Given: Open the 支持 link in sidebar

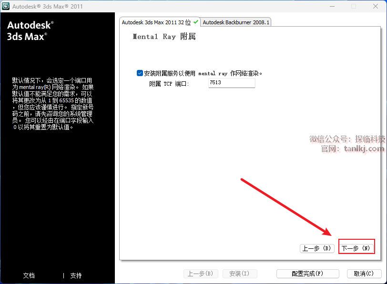Looking at the screenshot, I should (76, 275).
